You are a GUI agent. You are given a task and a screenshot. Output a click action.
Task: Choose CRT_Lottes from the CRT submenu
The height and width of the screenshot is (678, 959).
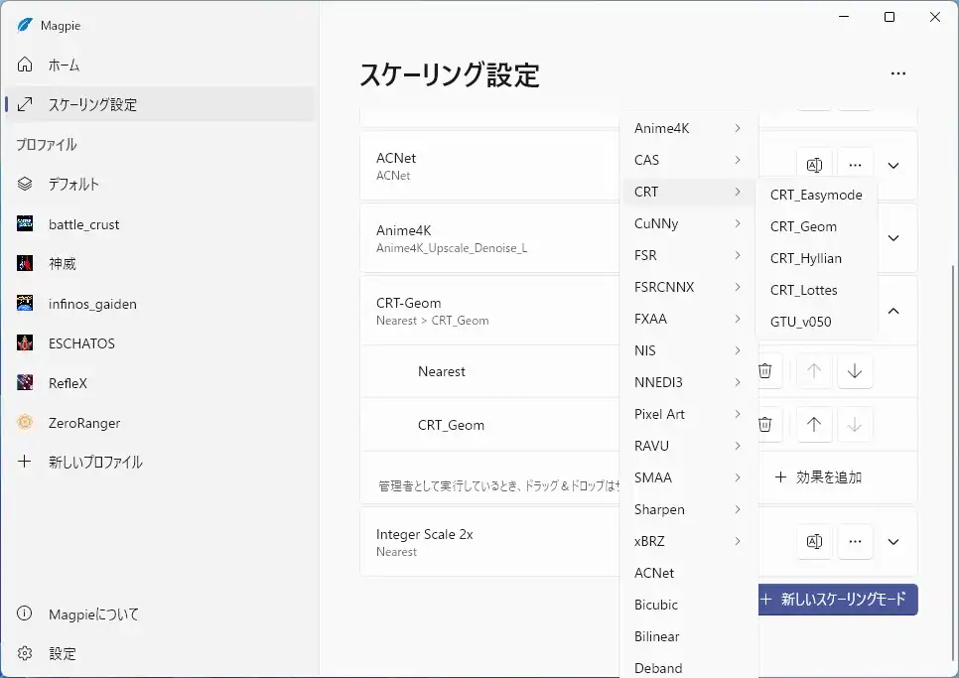point(803,290)
